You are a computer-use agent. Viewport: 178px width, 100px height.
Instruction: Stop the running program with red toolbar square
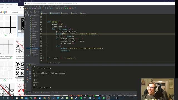click(70, 8)
